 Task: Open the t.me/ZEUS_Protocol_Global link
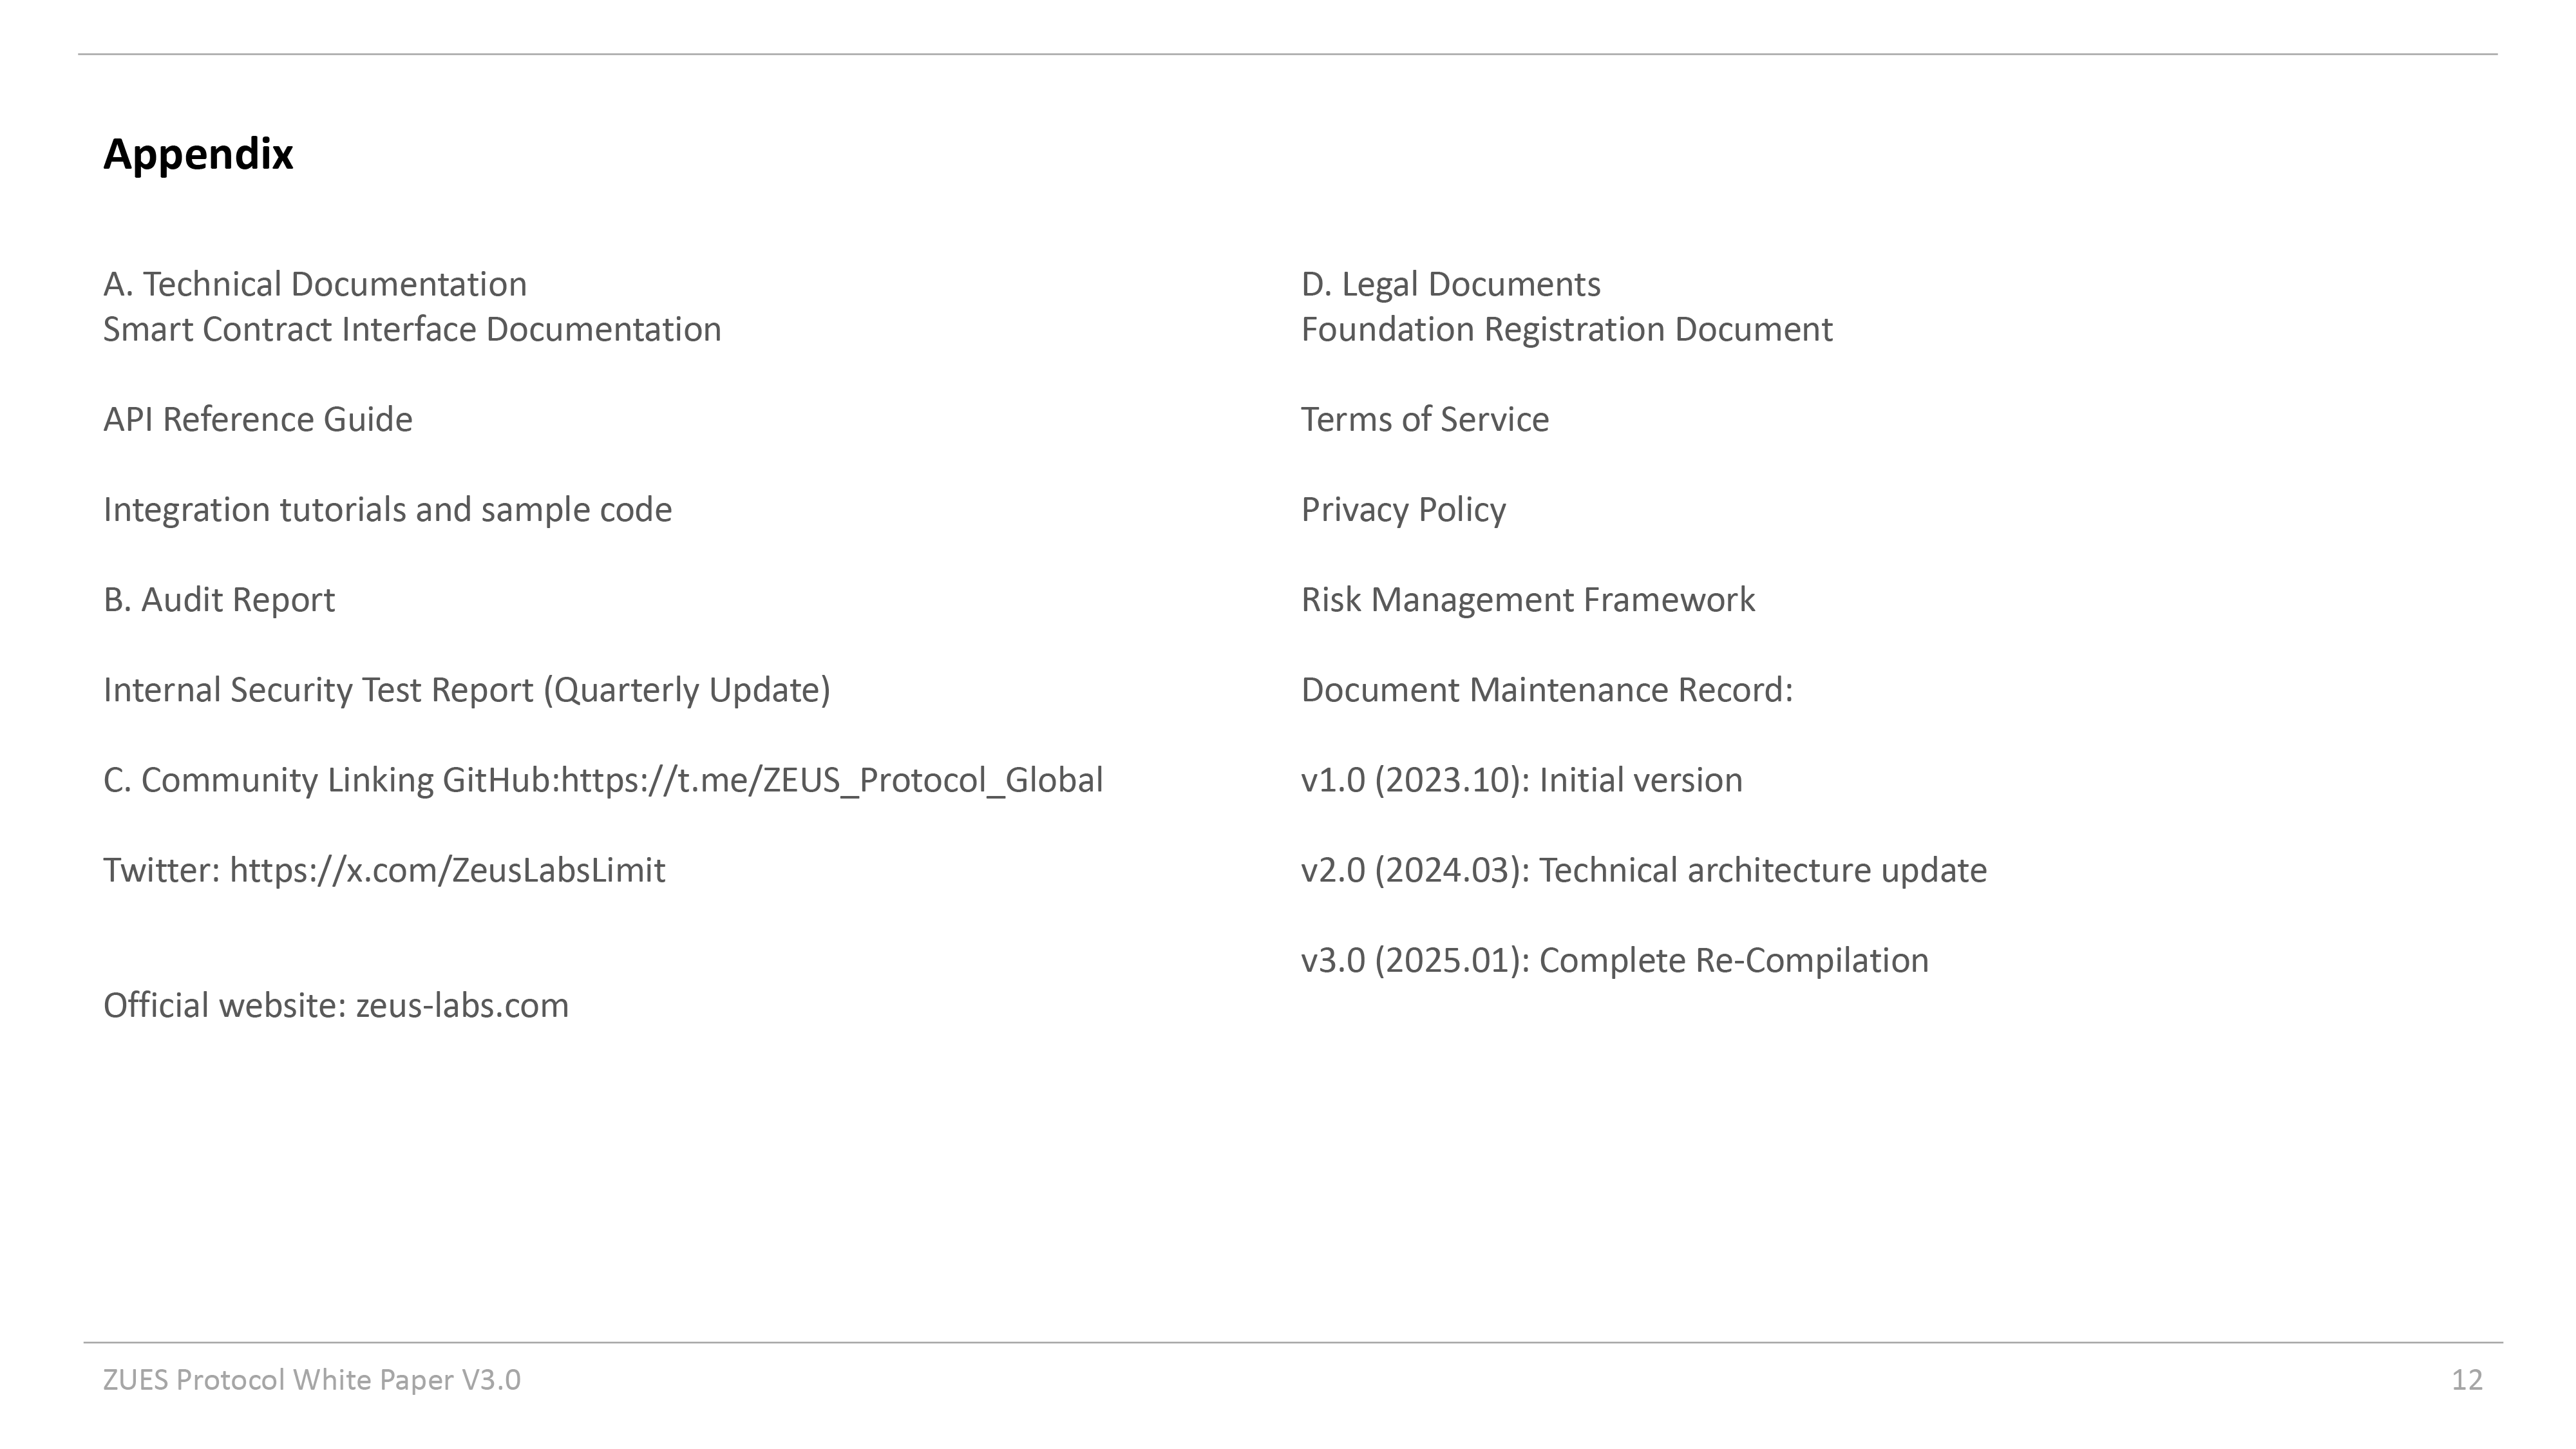coord(831,780)
